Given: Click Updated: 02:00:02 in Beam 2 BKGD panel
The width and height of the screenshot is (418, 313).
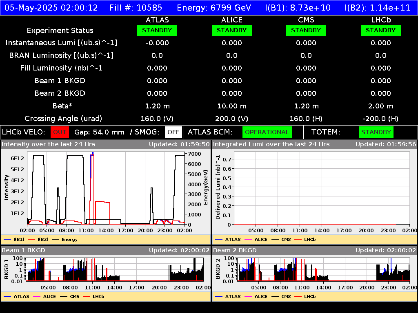Looking at the screenshot, I should point(386,250).
